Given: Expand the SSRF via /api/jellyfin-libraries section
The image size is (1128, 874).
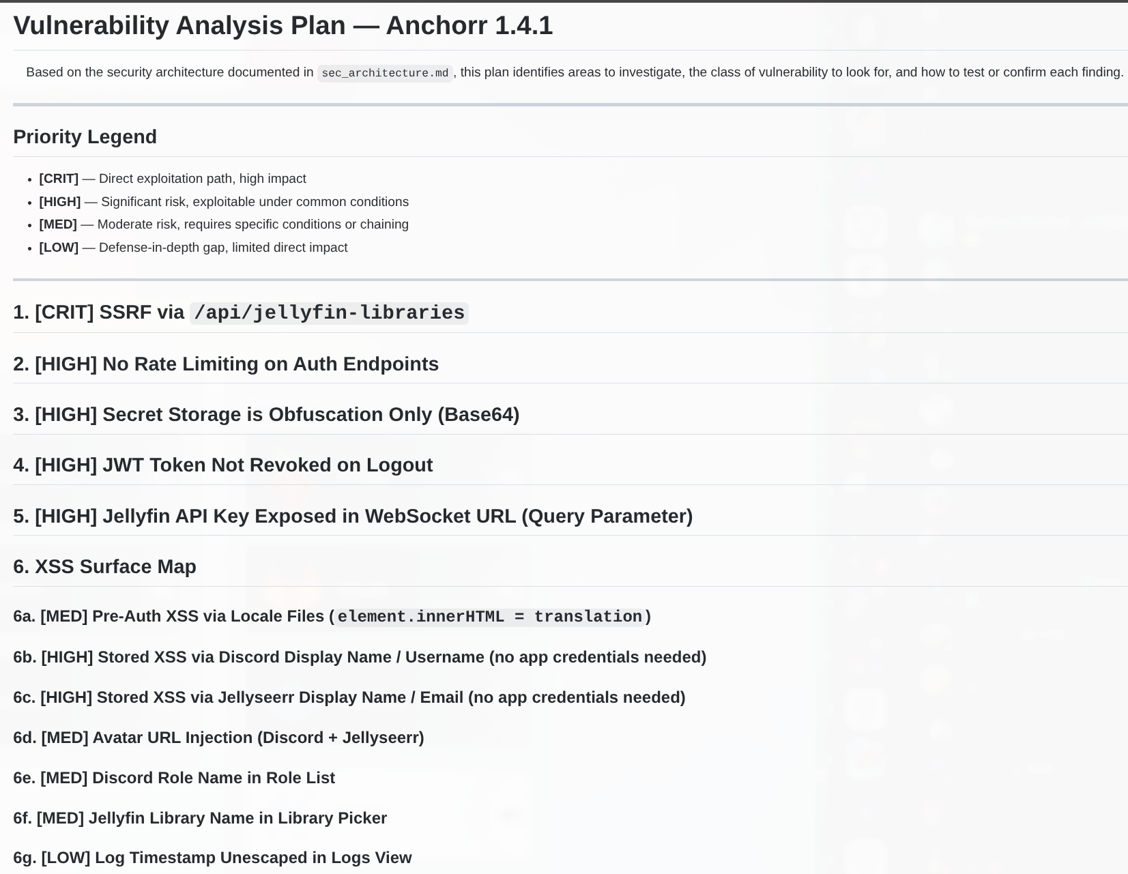Looking at the screenshot, I should [240, 312].
